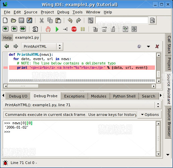The height and width of the screenshot is (168, 173).
Task: Open the Project menu
Action: (x=47, y=12)
